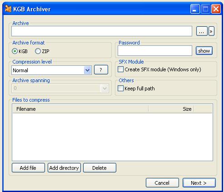Expand the Compression level dropdown
The height and width of the screenshot is (192, 224).
tap(88, 70)
